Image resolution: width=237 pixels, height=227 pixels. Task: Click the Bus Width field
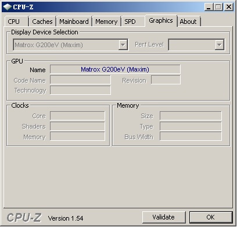[x=191, y=136]
